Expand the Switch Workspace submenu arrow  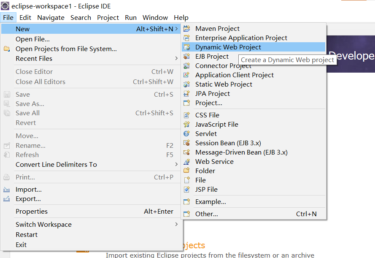(x=176, y=224)
